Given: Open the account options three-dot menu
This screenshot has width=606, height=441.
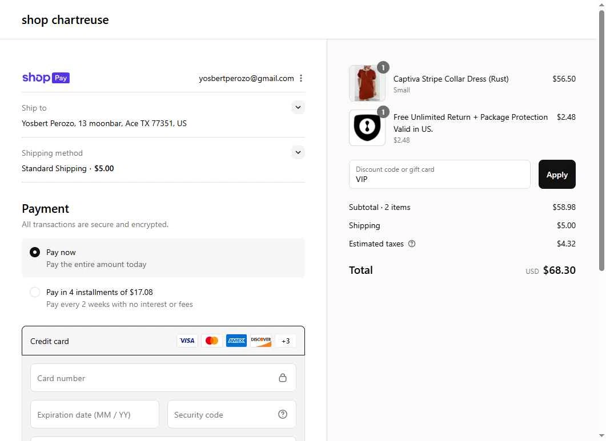Looking at the screenshot, I should click(301, 78).
